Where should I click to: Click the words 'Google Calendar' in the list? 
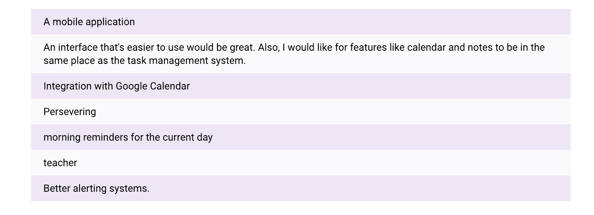[x=153, y=86]
